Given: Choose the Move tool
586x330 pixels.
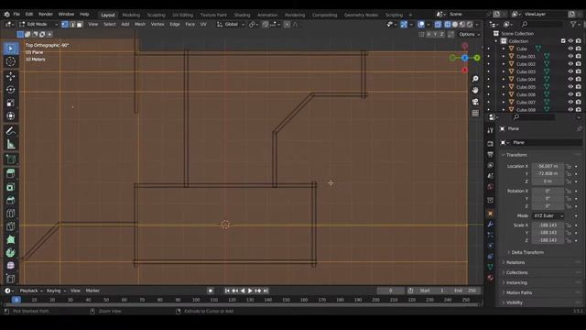Looking at the screenshot, I should (x=10, y=76).
